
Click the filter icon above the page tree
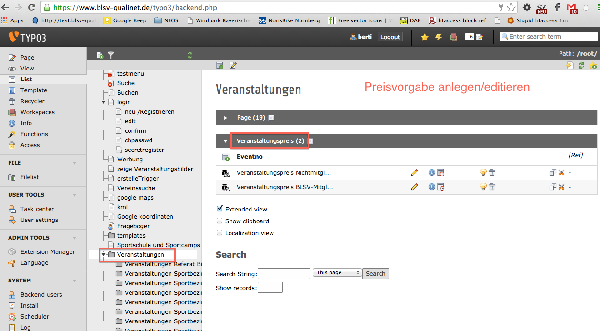click(111, 55)
